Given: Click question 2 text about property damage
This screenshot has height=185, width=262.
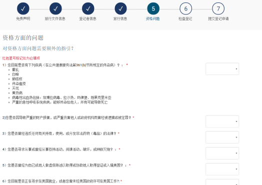Looking at the screenshot, I should [66, 117].
